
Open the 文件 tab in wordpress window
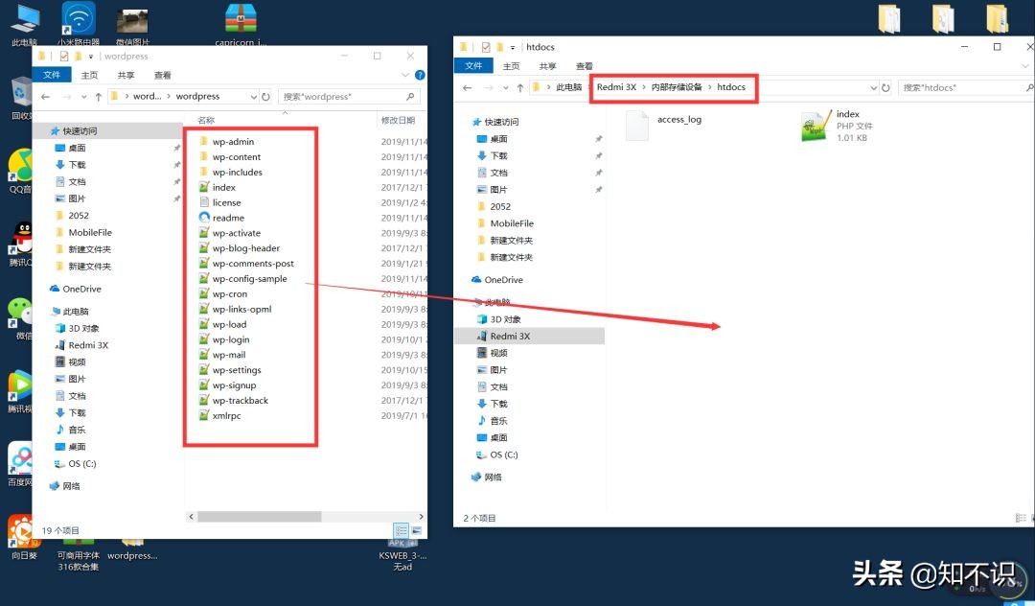[x=52, y=75]
